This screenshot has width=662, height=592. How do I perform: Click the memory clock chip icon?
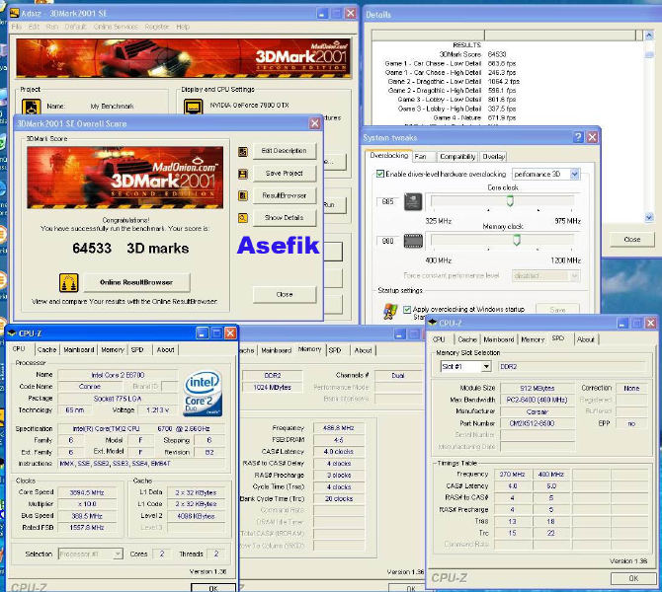tap(413, 241)
